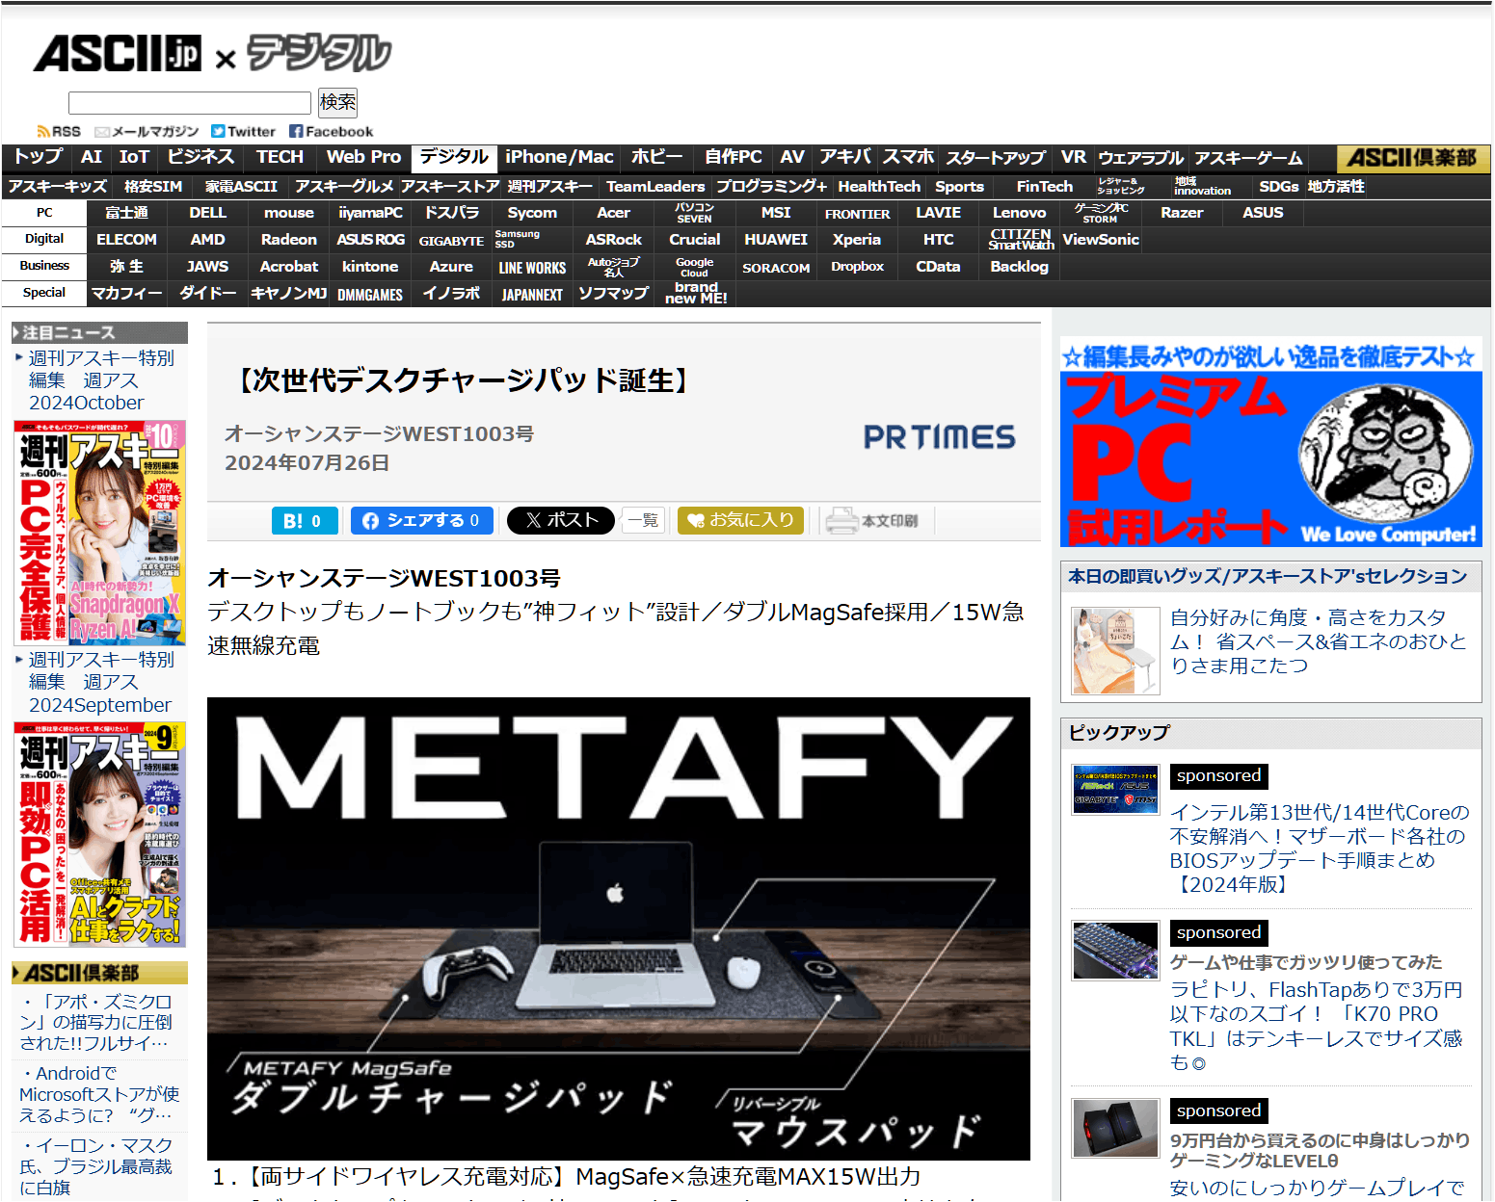Open the Facebook page icon

pyautogui.click(x=296, y=132)
